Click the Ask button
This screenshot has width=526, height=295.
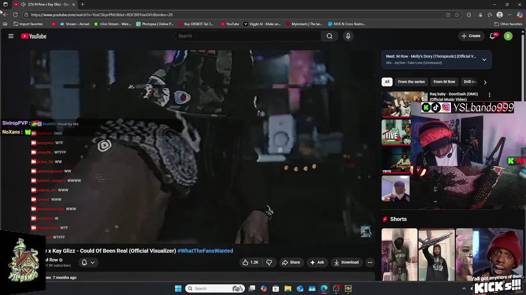(x=317, y=262)
